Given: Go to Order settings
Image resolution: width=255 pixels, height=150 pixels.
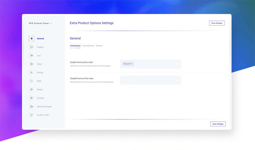Looking at the screenshot, I should 39,64.
